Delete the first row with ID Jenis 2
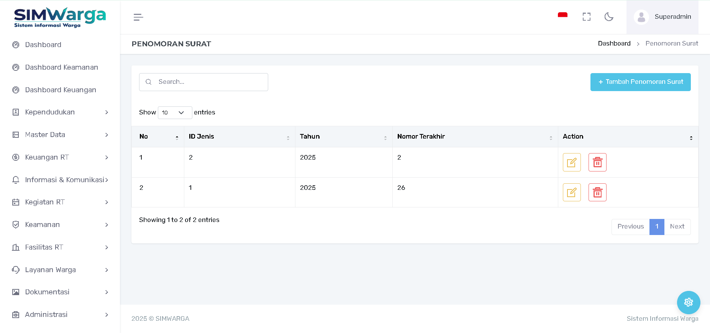The image size is (710, 333). click(597, 162)
